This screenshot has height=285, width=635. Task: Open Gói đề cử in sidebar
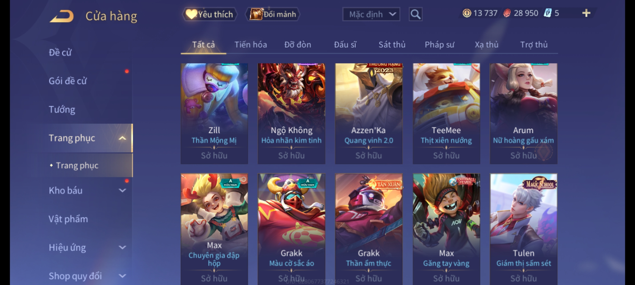point(68,81)
